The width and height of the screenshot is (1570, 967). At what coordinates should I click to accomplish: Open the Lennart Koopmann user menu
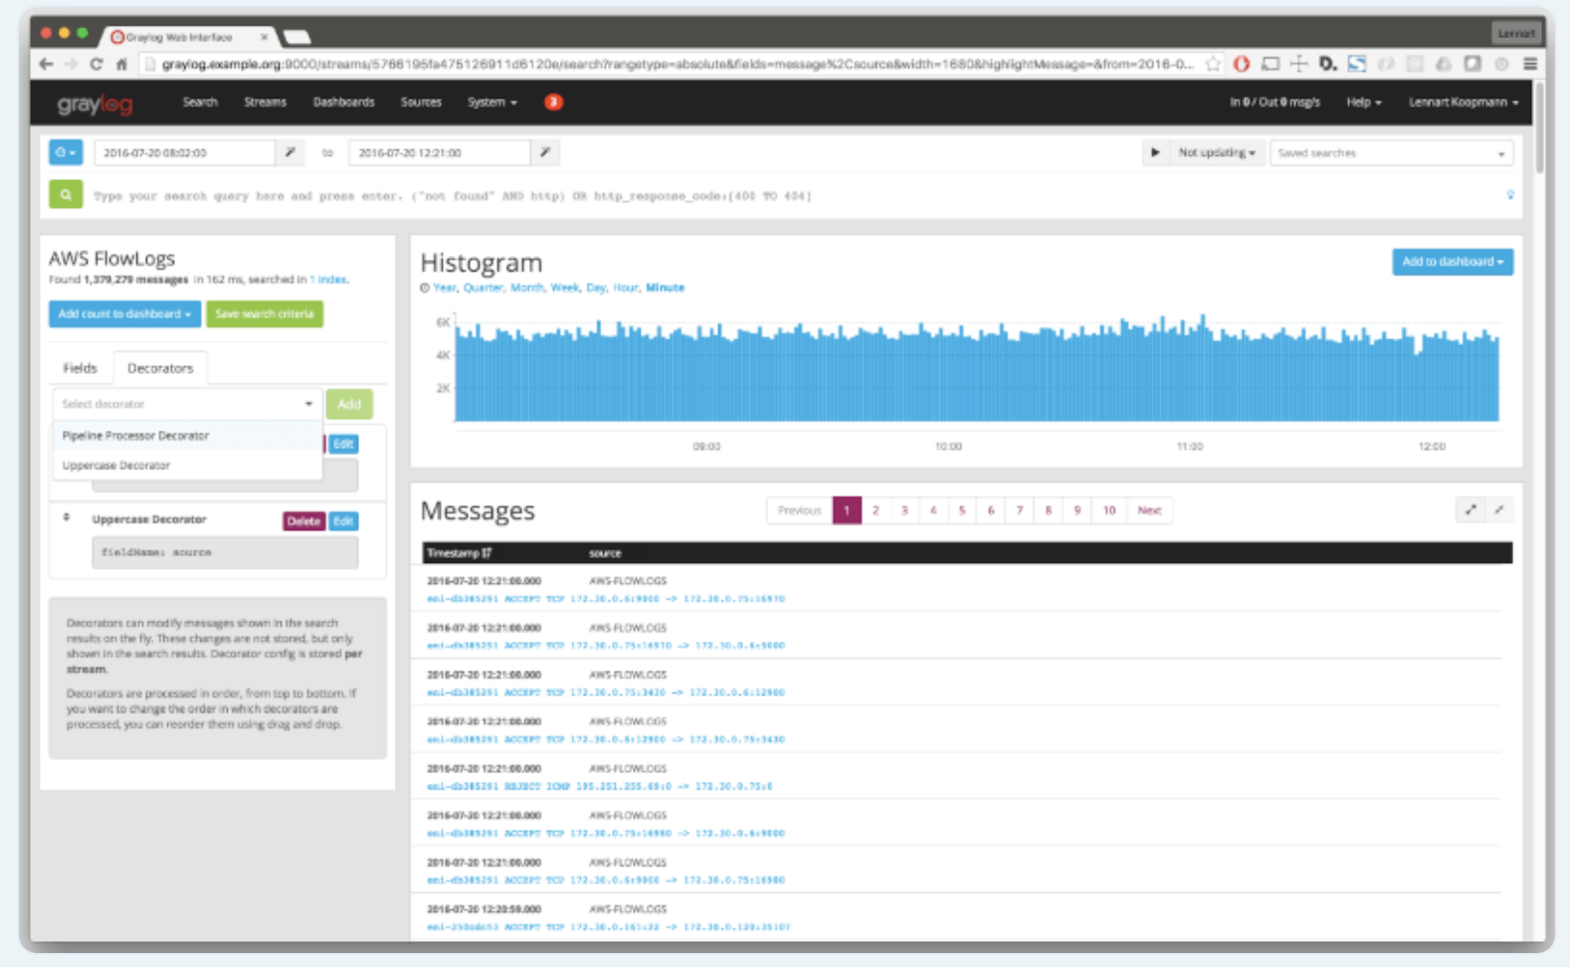click(x=1463, y=102)
